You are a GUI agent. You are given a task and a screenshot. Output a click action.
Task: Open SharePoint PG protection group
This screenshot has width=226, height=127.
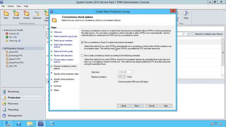(x=14, y=63)
